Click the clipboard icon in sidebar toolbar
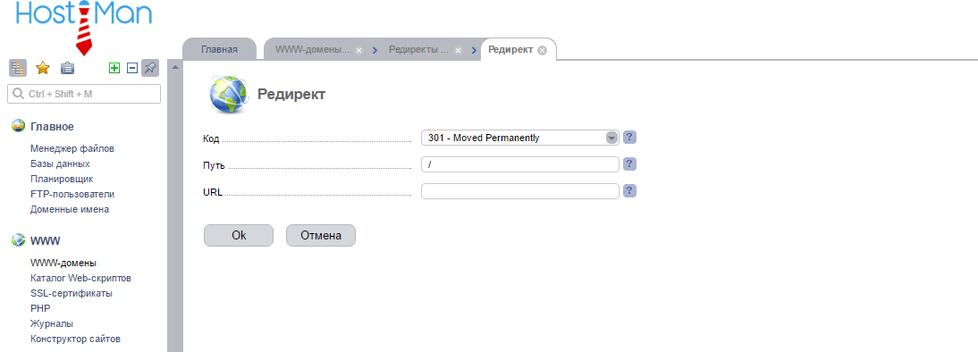This screenshot has height=352, width=978. (67, 68)
